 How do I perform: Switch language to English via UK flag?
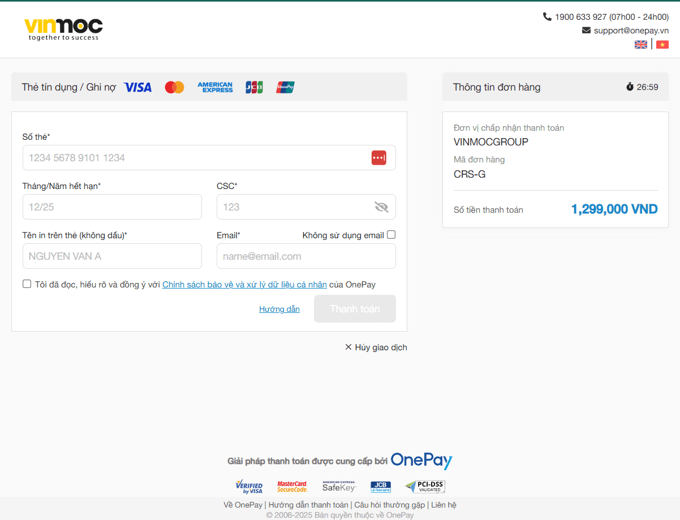641,45
